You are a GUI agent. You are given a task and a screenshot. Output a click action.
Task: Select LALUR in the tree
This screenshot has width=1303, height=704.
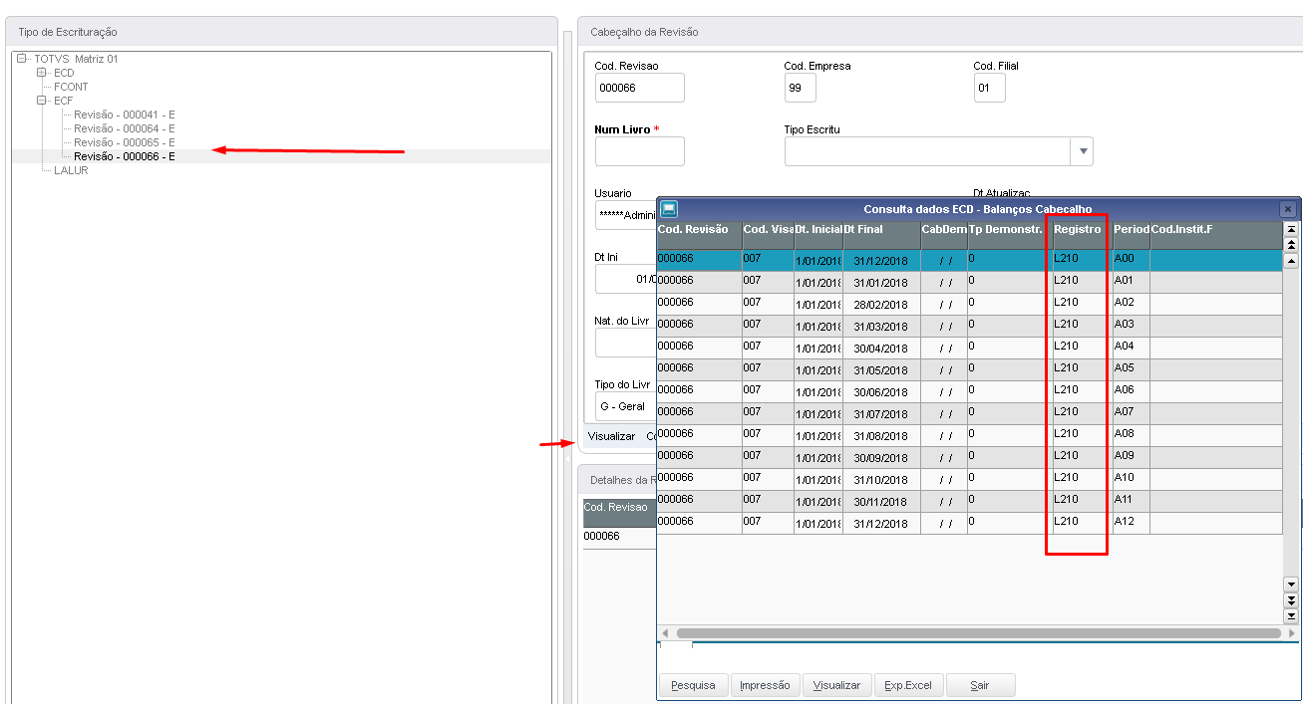(x=71, y=170)
